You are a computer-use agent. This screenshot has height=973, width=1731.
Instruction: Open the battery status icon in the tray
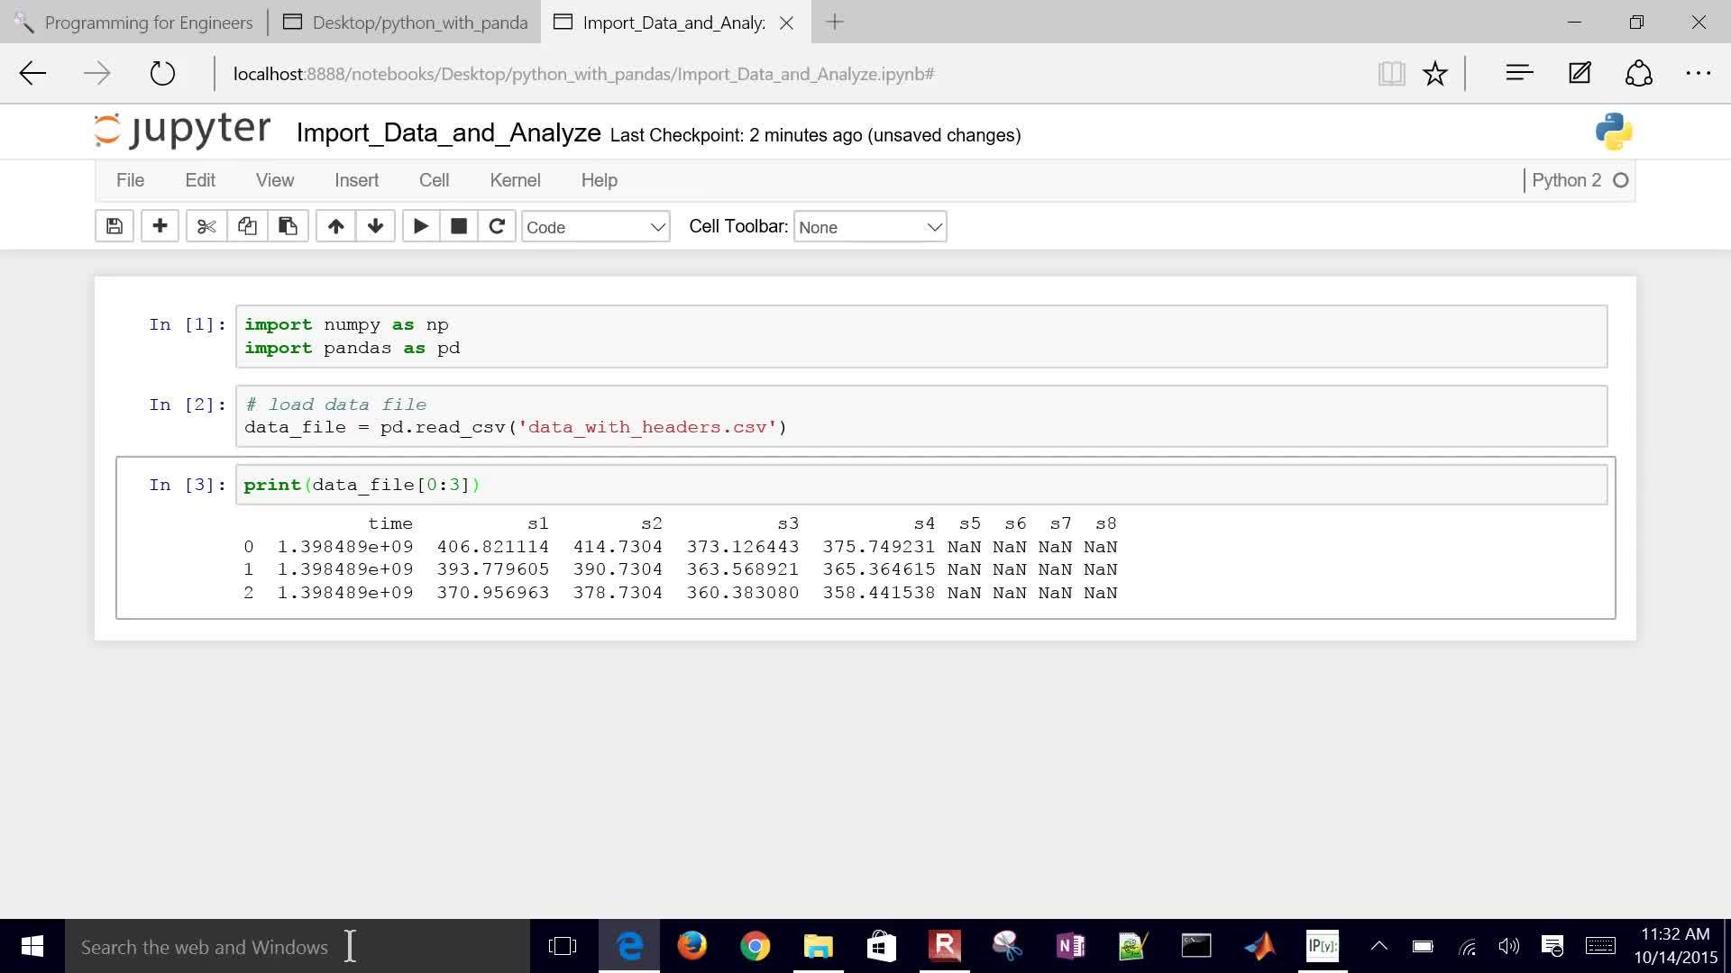coord(1423,946)
